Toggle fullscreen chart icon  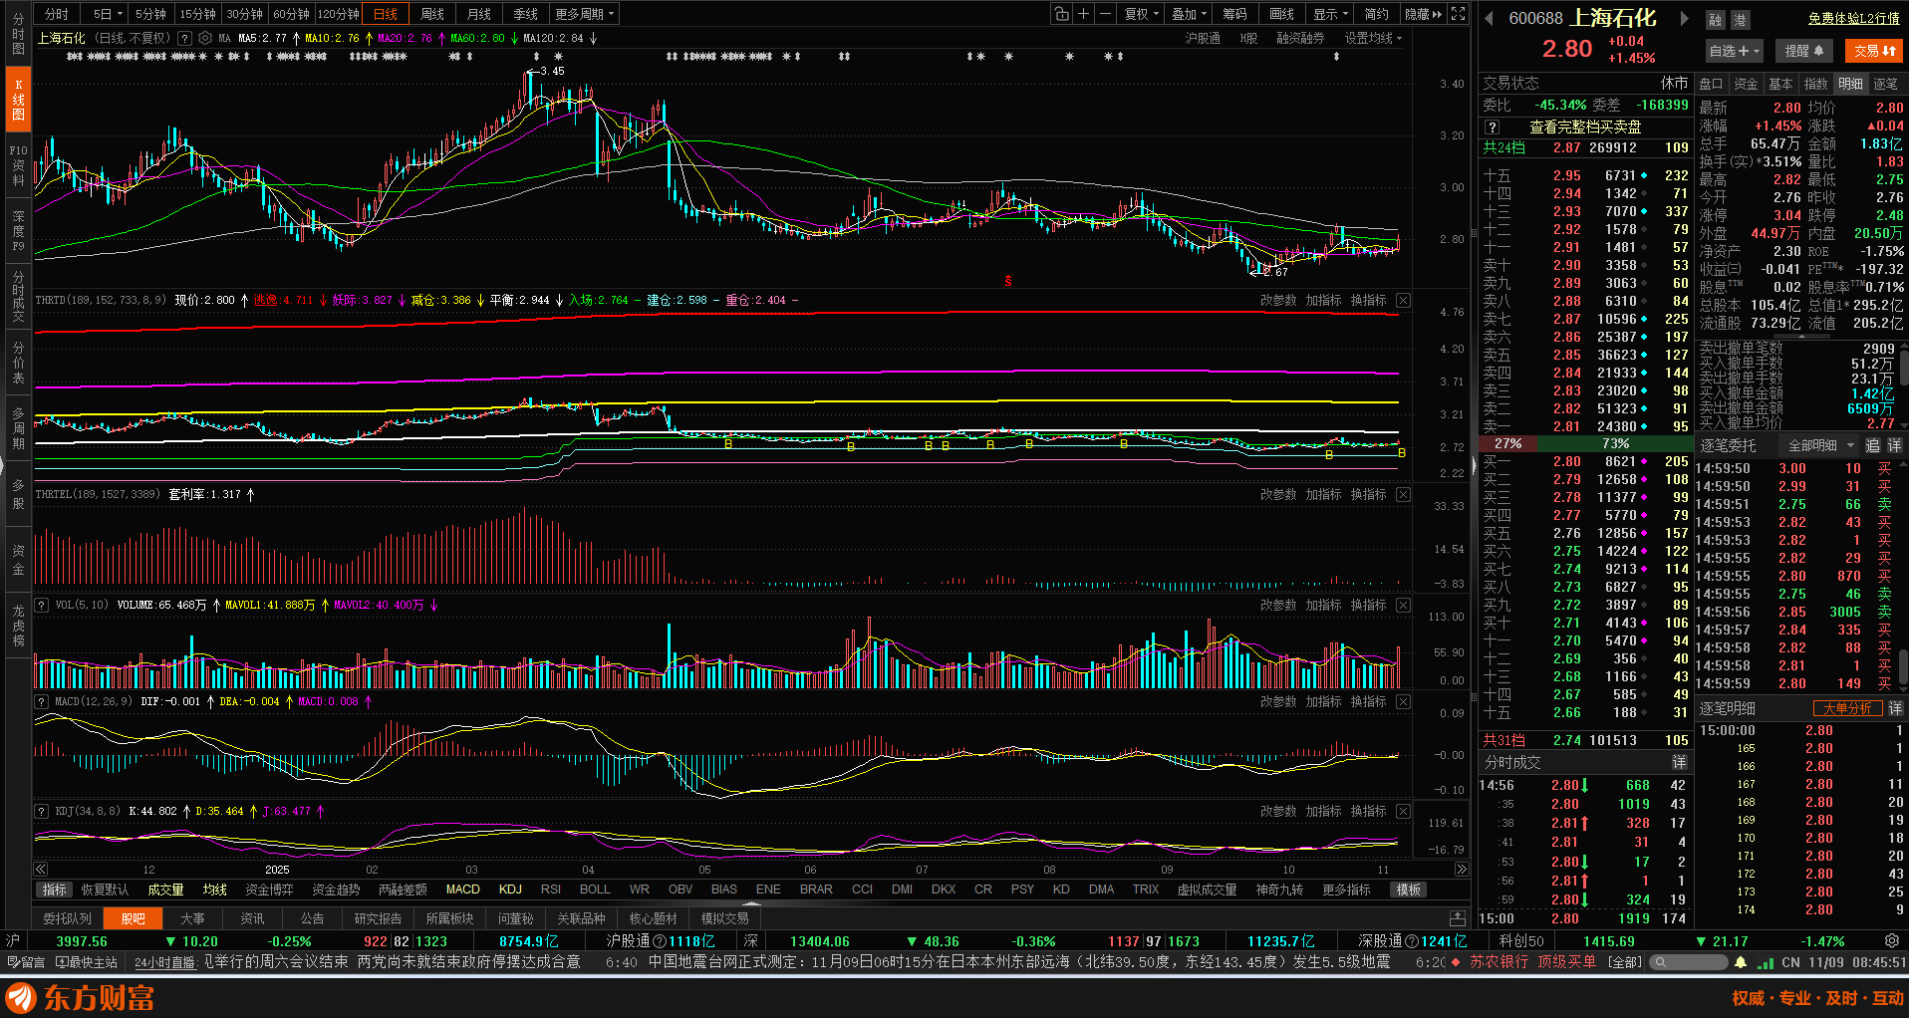pyautogui.click(x=1459, y=14)
